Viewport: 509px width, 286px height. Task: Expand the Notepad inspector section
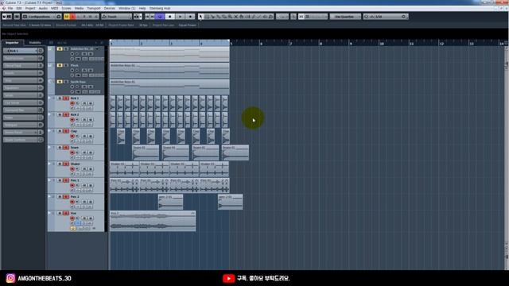click(x=23, y=126)
